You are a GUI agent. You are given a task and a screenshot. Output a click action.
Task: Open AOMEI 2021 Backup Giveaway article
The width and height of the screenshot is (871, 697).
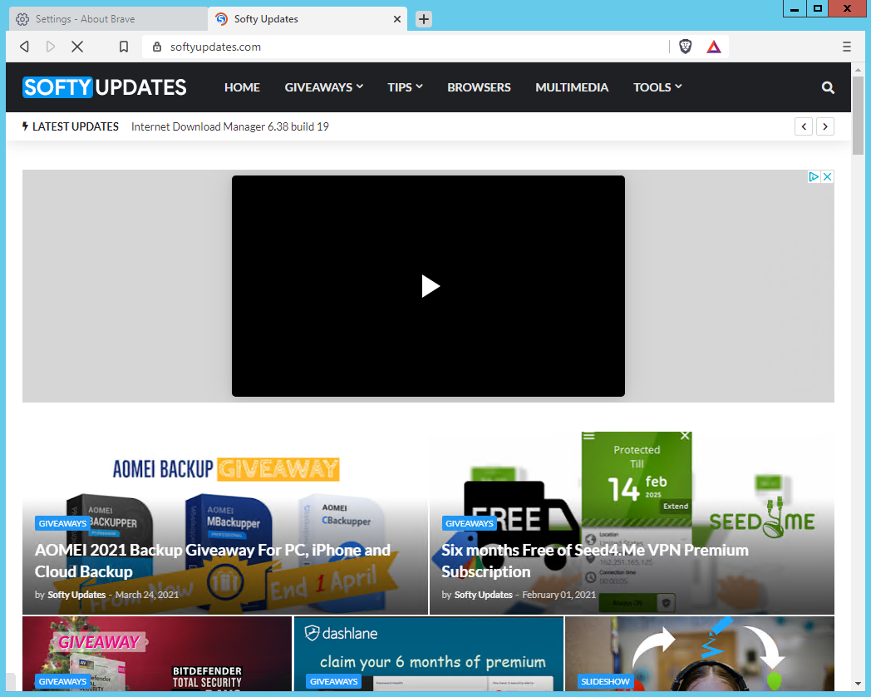point(212,561)
